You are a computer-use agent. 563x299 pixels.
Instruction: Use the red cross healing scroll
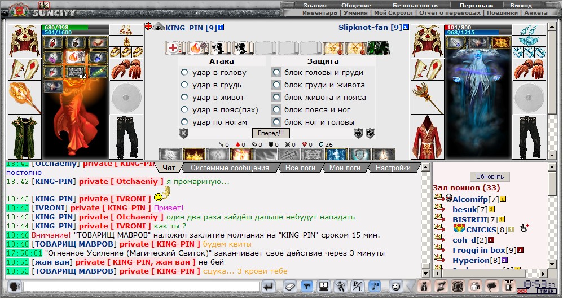point(175,48)
